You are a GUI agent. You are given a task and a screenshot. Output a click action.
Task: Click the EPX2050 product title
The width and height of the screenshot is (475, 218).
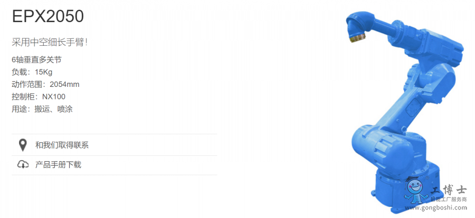pos(48,17)
